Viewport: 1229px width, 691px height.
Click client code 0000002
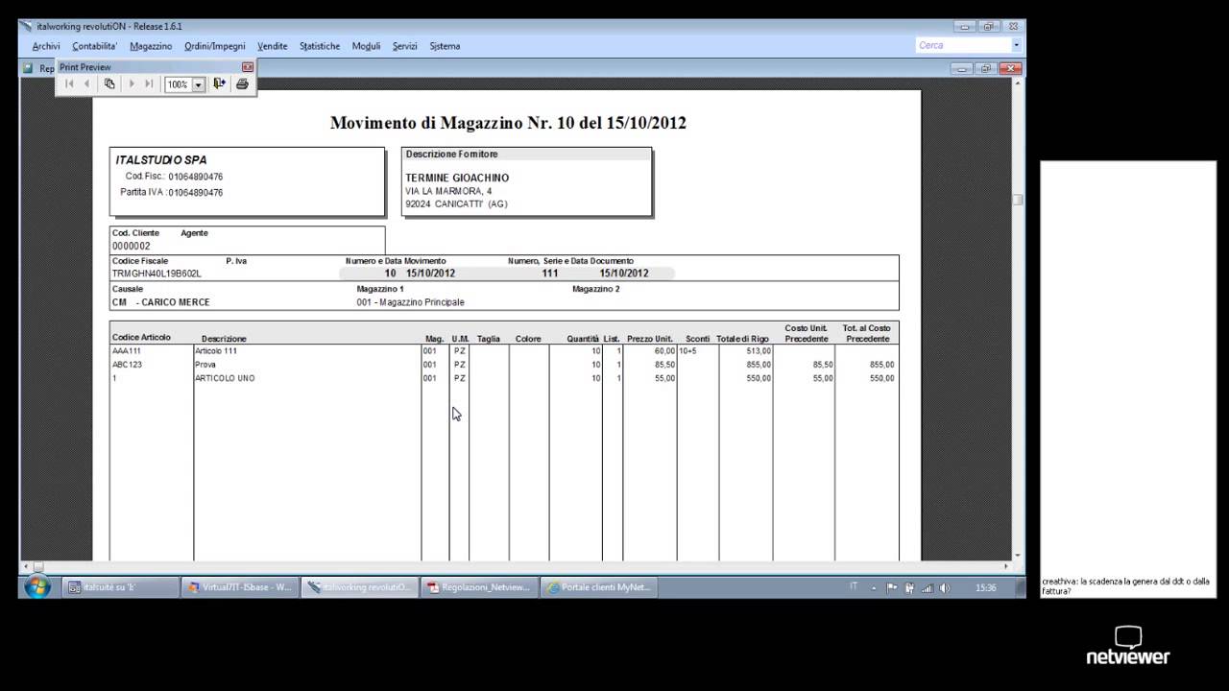pyautogui.click(x=132, y=246)
